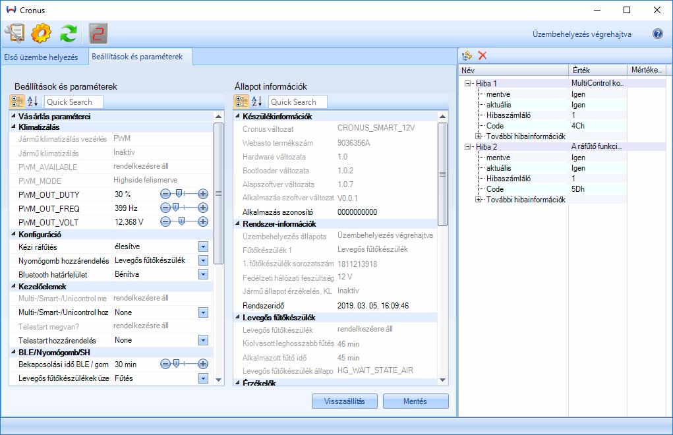Click the Alkalmazás azonosító value 0000000000
This screenshot has height=435, width=673.
tap(357, 212)
